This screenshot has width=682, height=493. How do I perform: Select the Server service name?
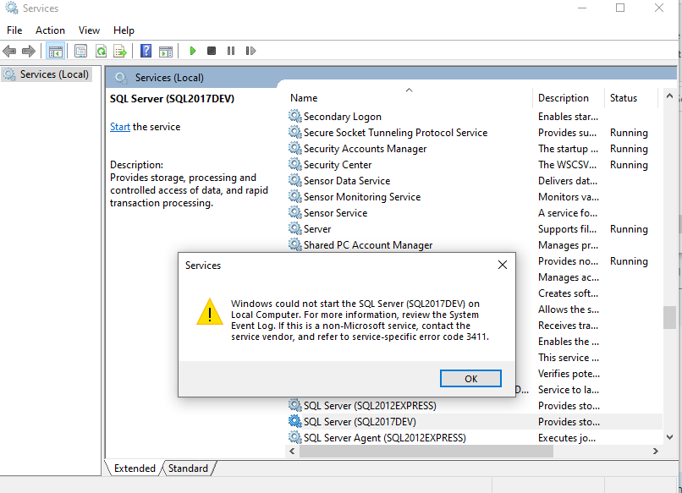pyautogui.click(x=317, y=228)
